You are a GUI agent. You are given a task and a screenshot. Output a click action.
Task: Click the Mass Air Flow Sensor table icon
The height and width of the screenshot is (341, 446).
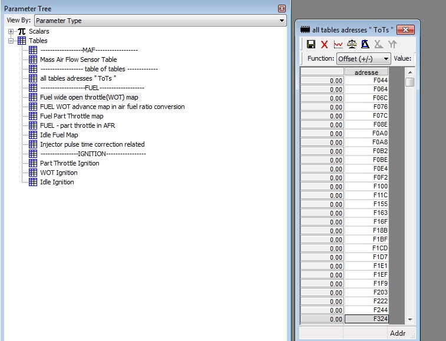[x=33, y=59]
